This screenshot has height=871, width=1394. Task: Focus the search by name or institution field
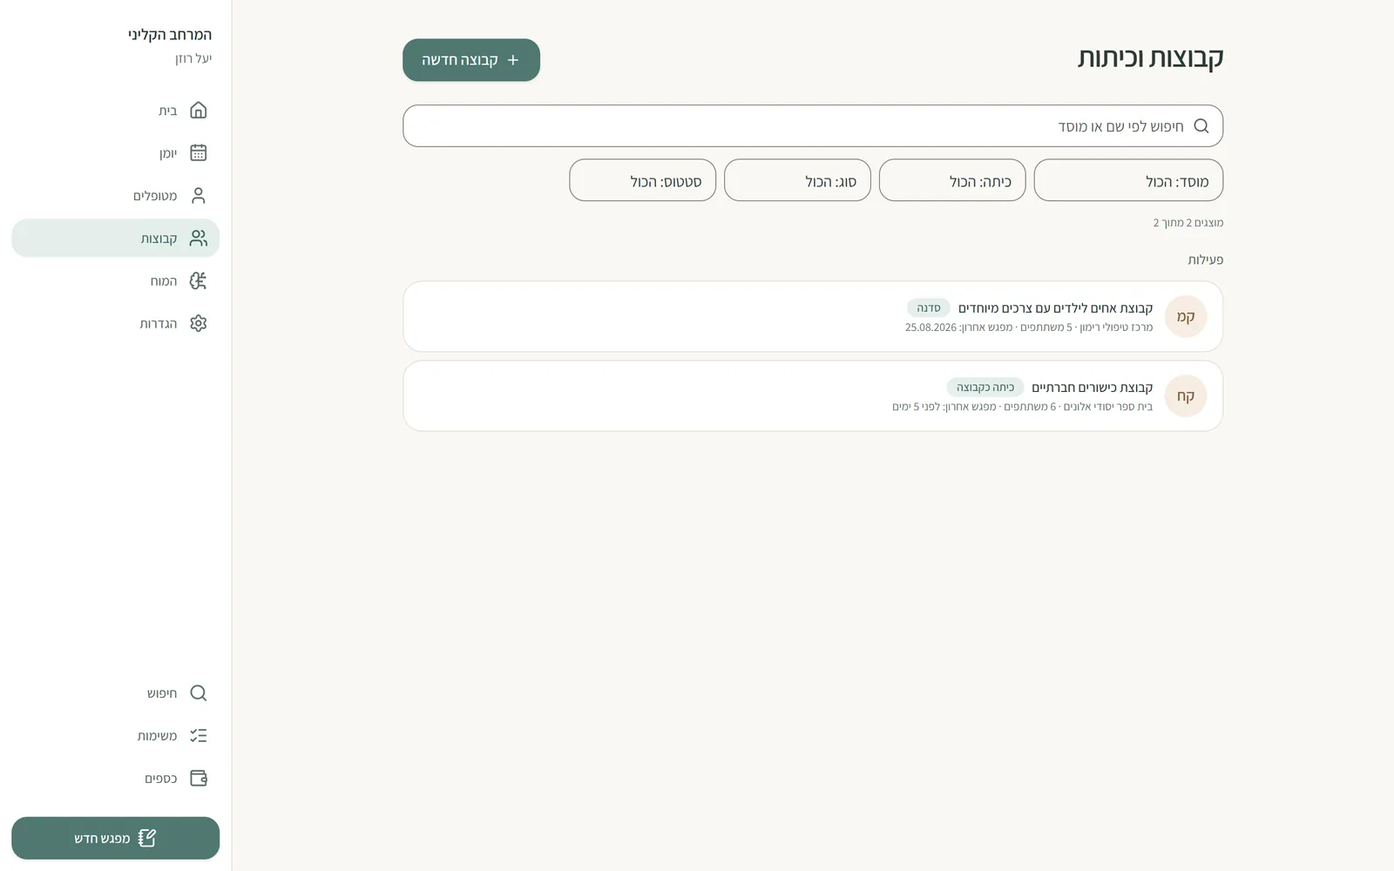pos(813,126)
